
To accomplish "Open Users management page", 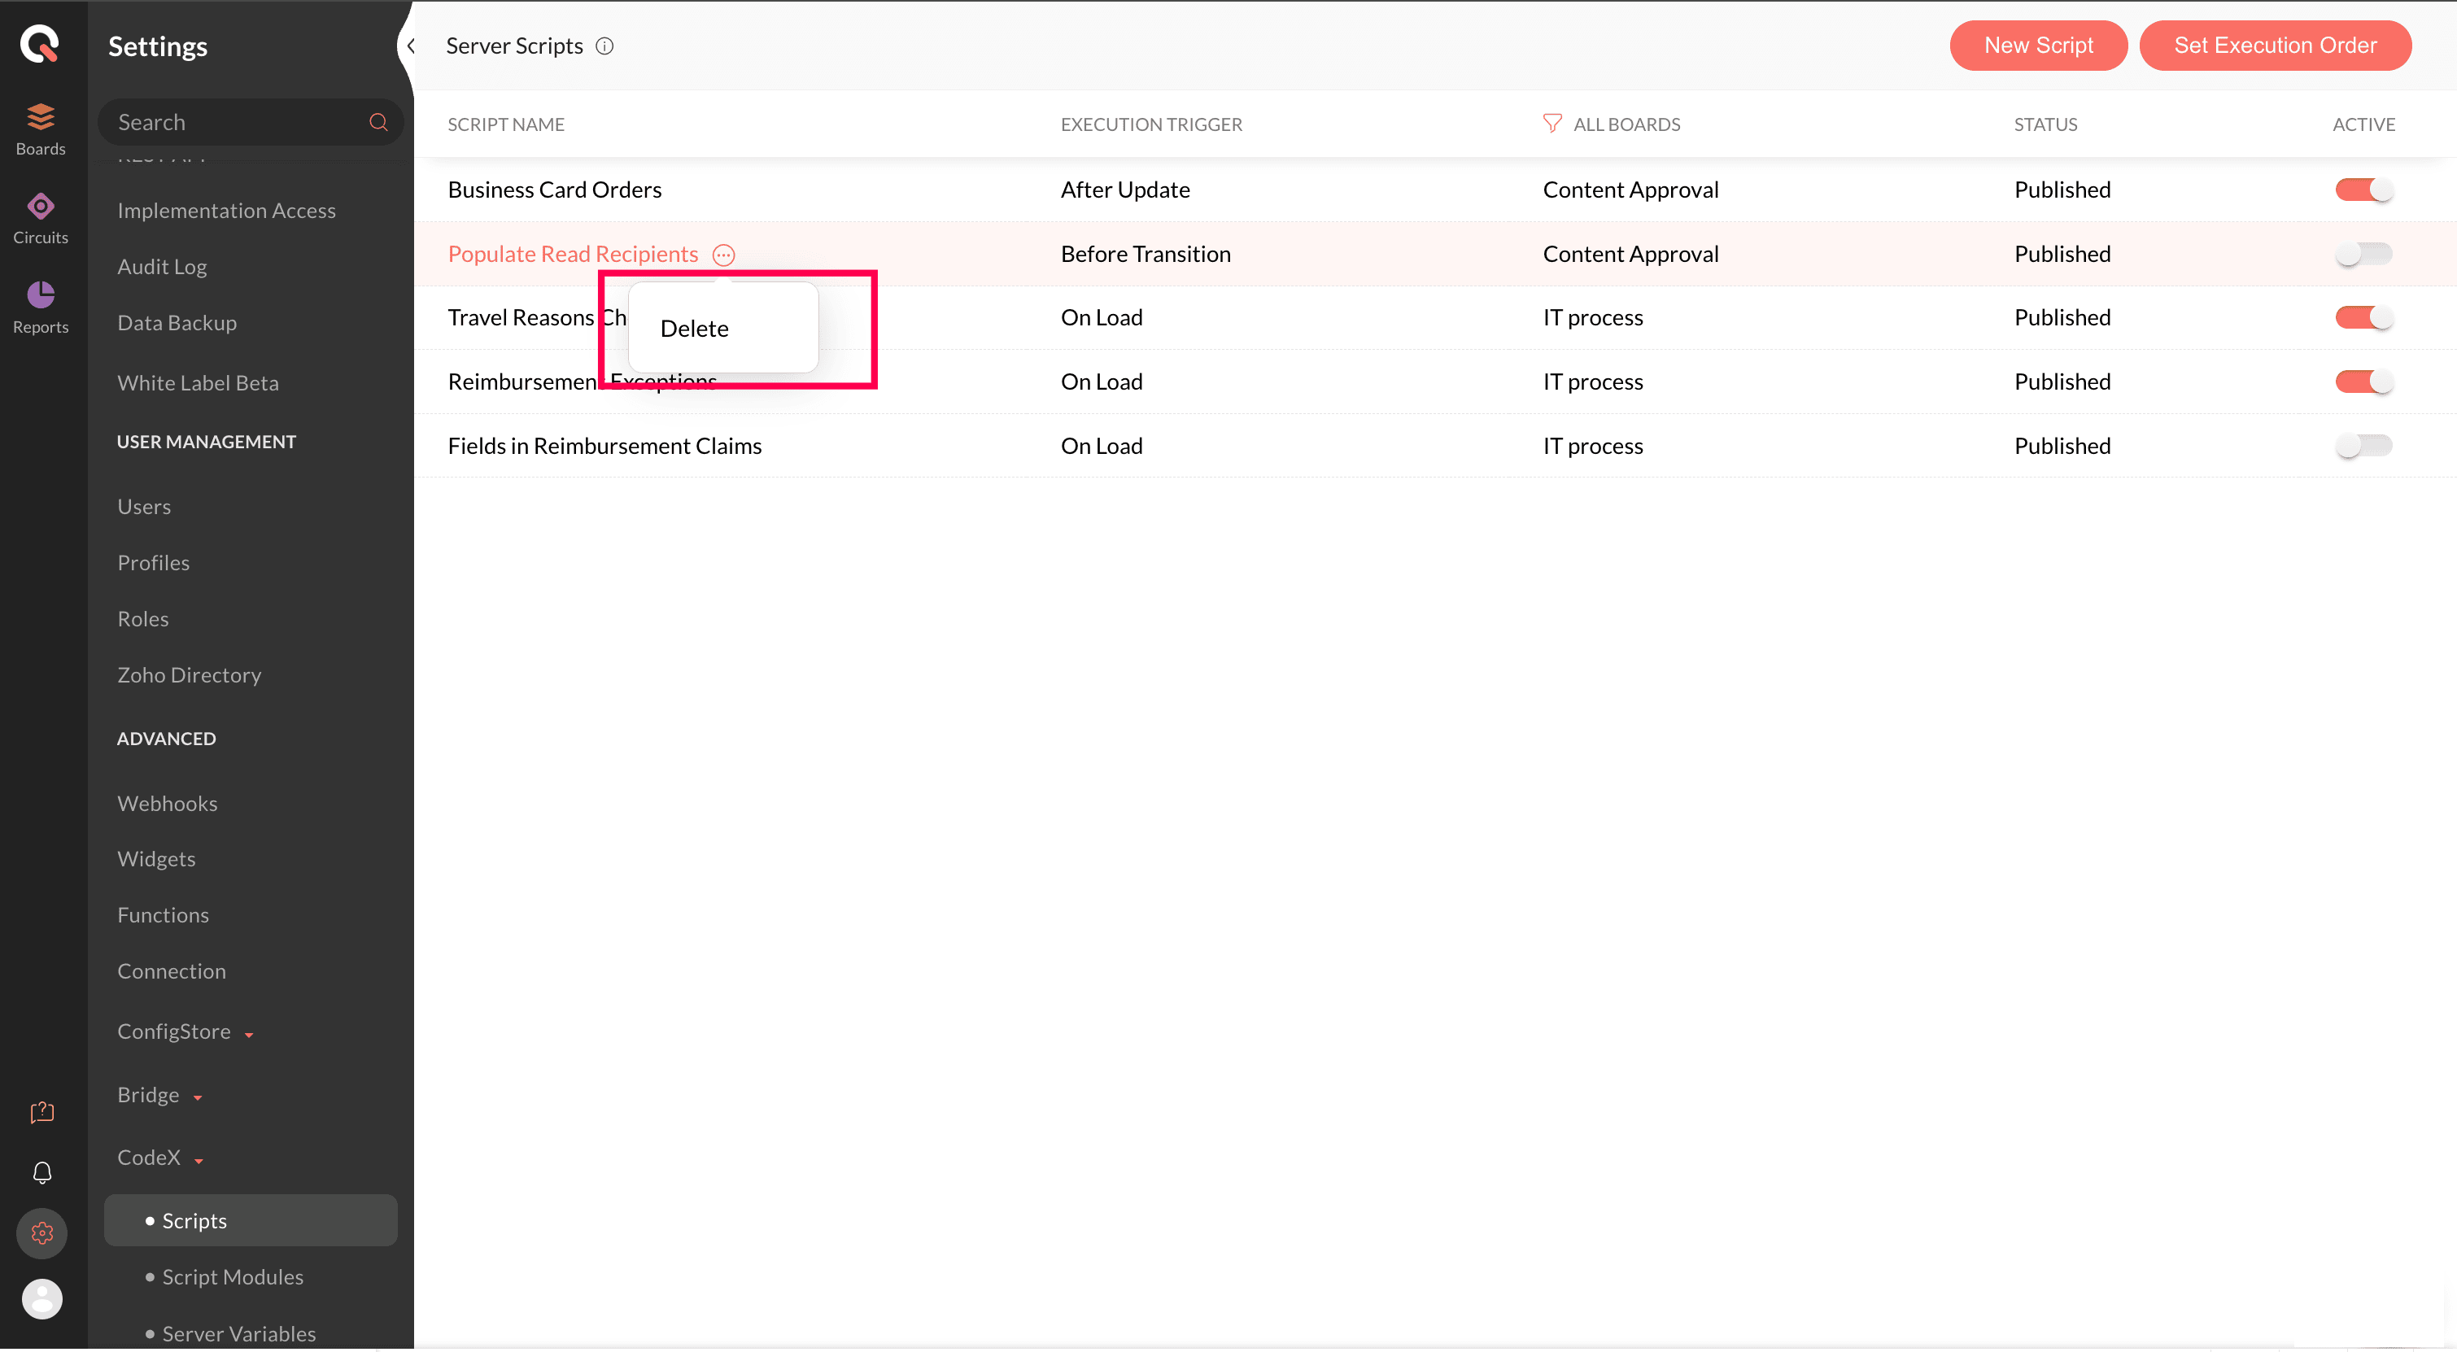I will 144,506.
